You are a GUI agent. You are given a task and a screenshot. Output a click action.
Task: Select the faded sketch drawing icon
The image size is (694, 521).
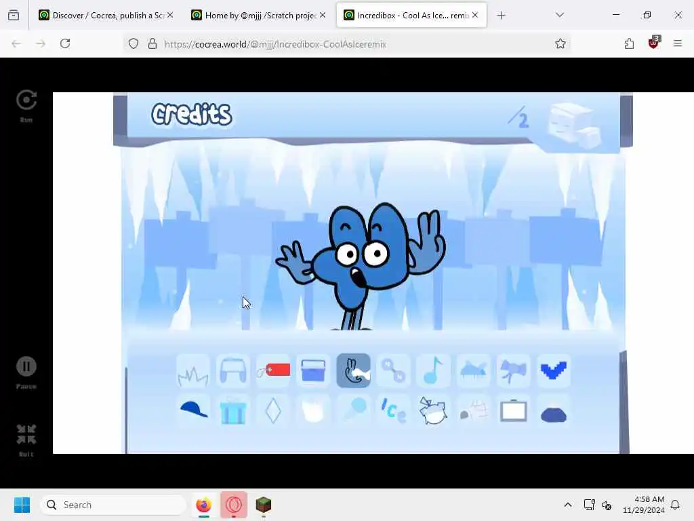click(473, 410)
